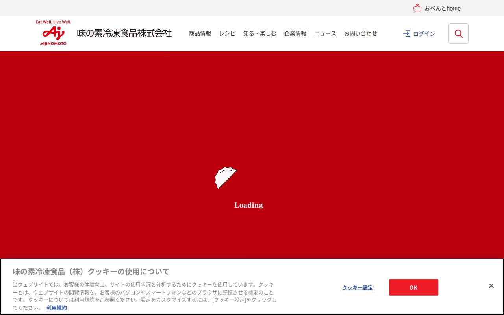This screenshot has width=504, height=315.
Task: Click the Ajinomoto logo
Action: point(54,33)
